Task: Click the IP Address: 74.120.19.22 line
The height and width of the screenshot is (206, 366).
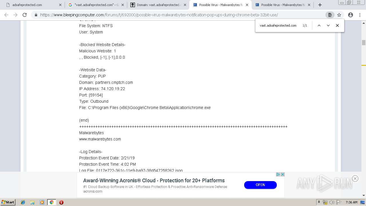Action: (102, 89)
